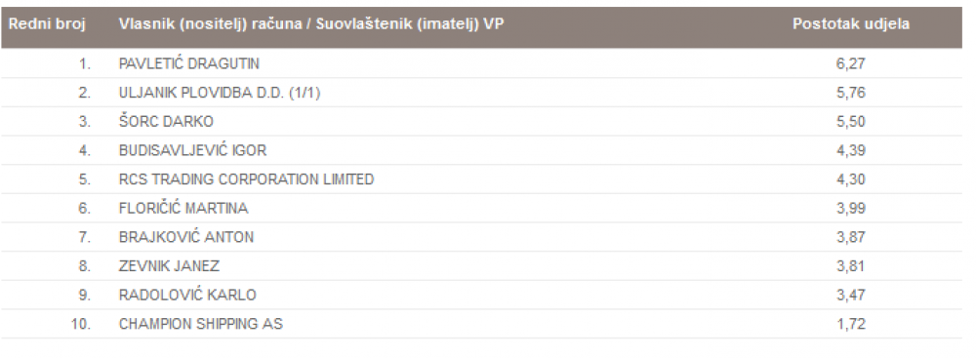
Task: Click the 5,76 percentage value
Action: [851, 93]
